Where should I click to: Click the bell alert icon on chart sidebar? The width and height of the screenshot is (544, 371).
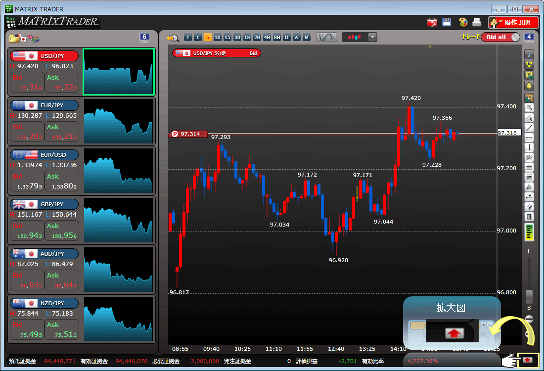[x=529, y=86]
